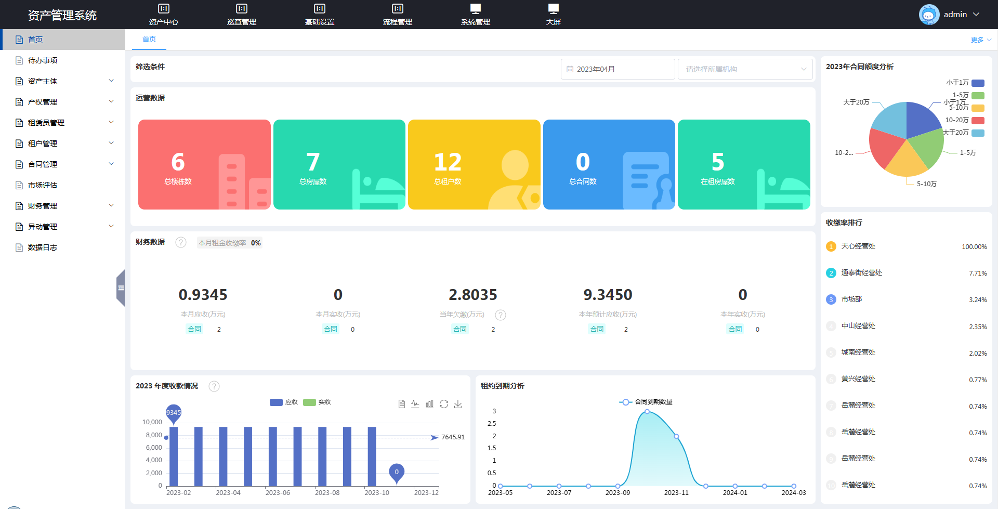Expand the 合同管理 sidebar menu
This screenshot has height=509, width=998.
click(62, 164)
